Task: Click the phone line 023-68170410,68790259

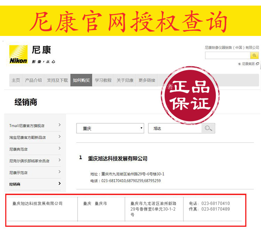Action: [126, 181]
